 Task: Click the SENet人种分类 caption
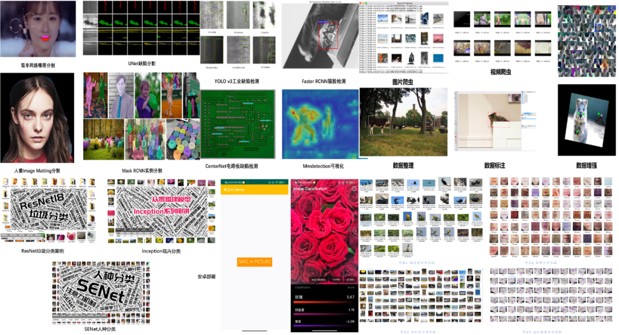[100, 329]
